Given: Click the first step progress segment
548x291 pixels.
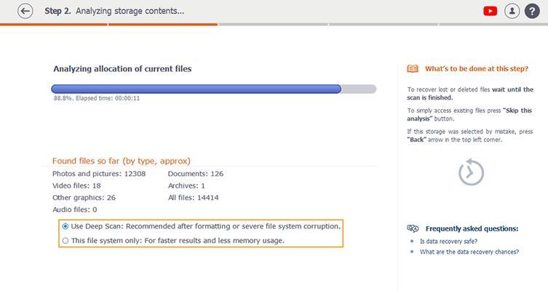Looking at the screenshot, I should point(54,25).
